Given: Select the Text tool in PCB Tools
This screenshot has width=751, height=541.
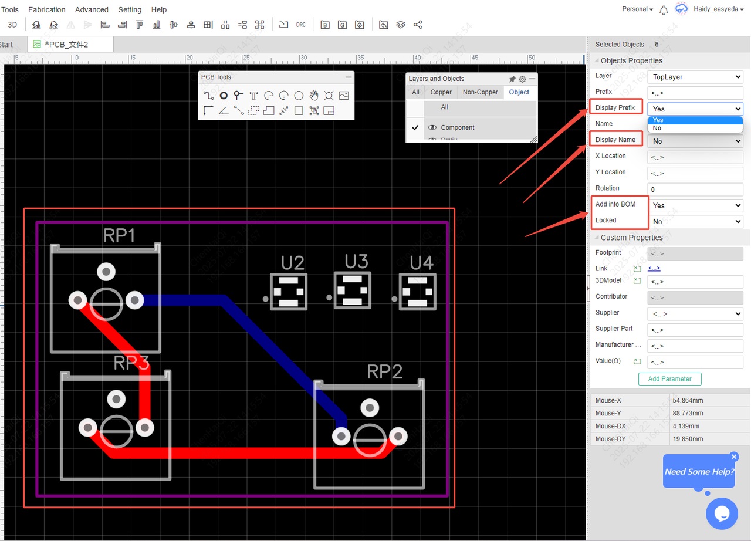Looking at the screenshot, I should (254, 95).
